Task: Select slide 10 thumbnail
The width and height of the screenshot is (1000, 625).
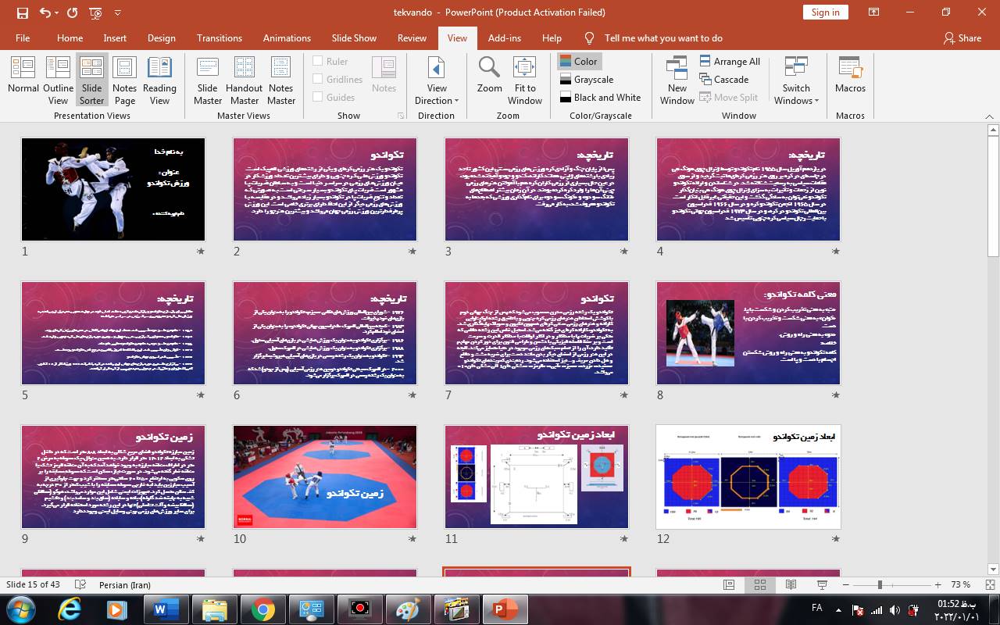Action: (325, 477)
